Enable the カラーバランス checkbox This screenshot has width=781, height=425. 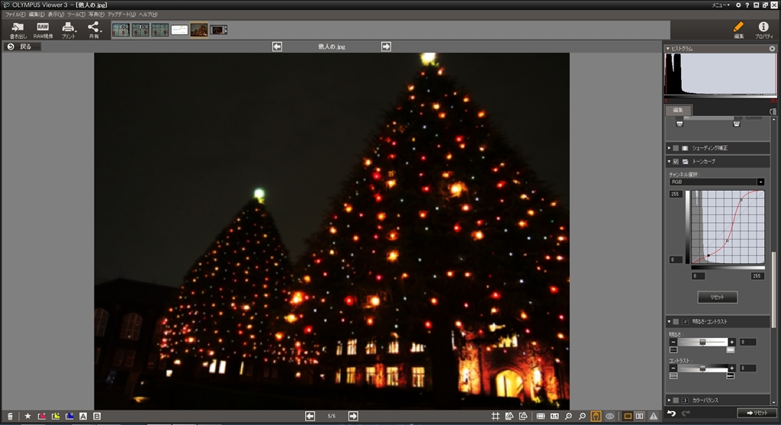pos(676,400)
